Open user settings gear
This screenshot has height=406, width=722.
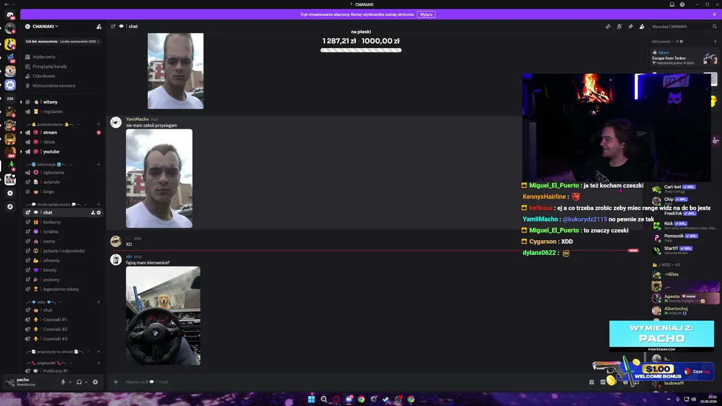click(95, 382)
